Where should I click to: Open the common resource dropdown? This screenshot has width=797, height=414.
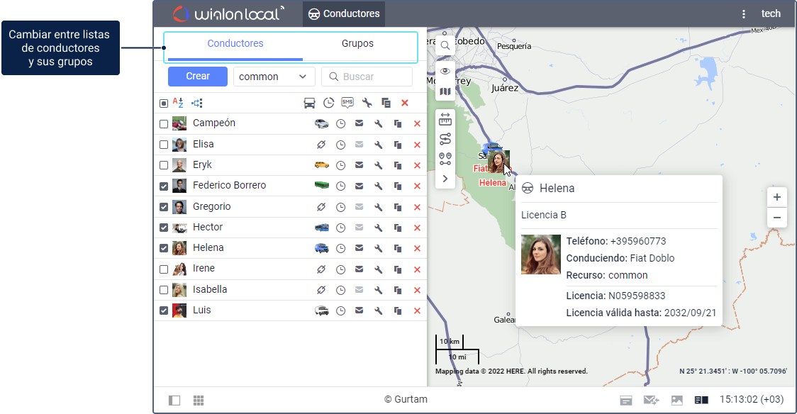click(x=274, y=77)
